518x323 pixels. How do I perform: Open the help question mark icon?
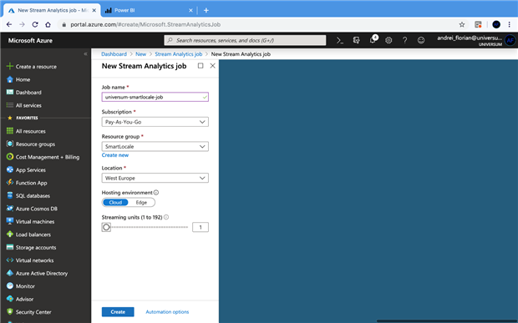404,40
